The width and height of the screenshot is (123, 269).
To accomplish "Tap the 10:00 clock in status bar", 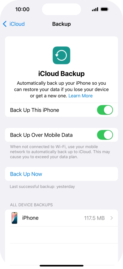I will pos(22,9).
